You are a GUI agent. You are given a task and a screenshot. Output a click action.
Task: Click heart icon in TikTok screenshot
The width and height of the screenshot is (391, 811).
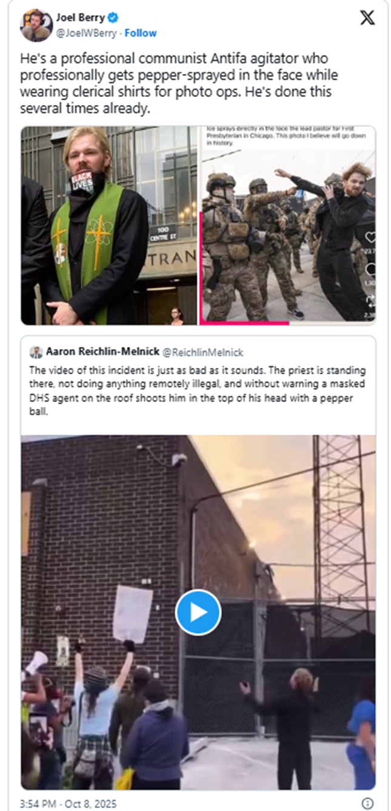(x=370, y=237)
